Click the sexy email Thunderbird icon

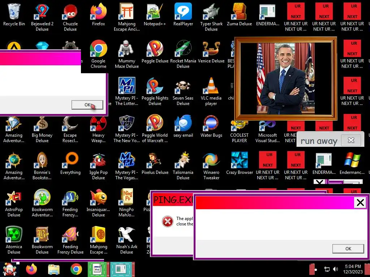(183, 127)
